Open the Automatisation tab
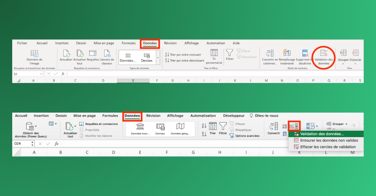This screenshot has width=376, height=196. (x=203, y=115)
